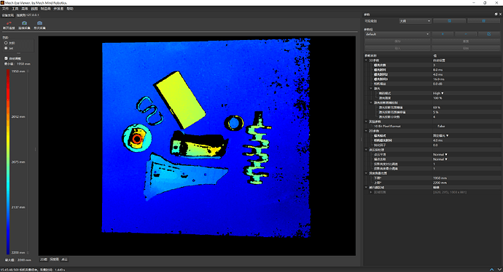
Task: Start continuous capture with the camera-play icon
Action: [24, 23]
